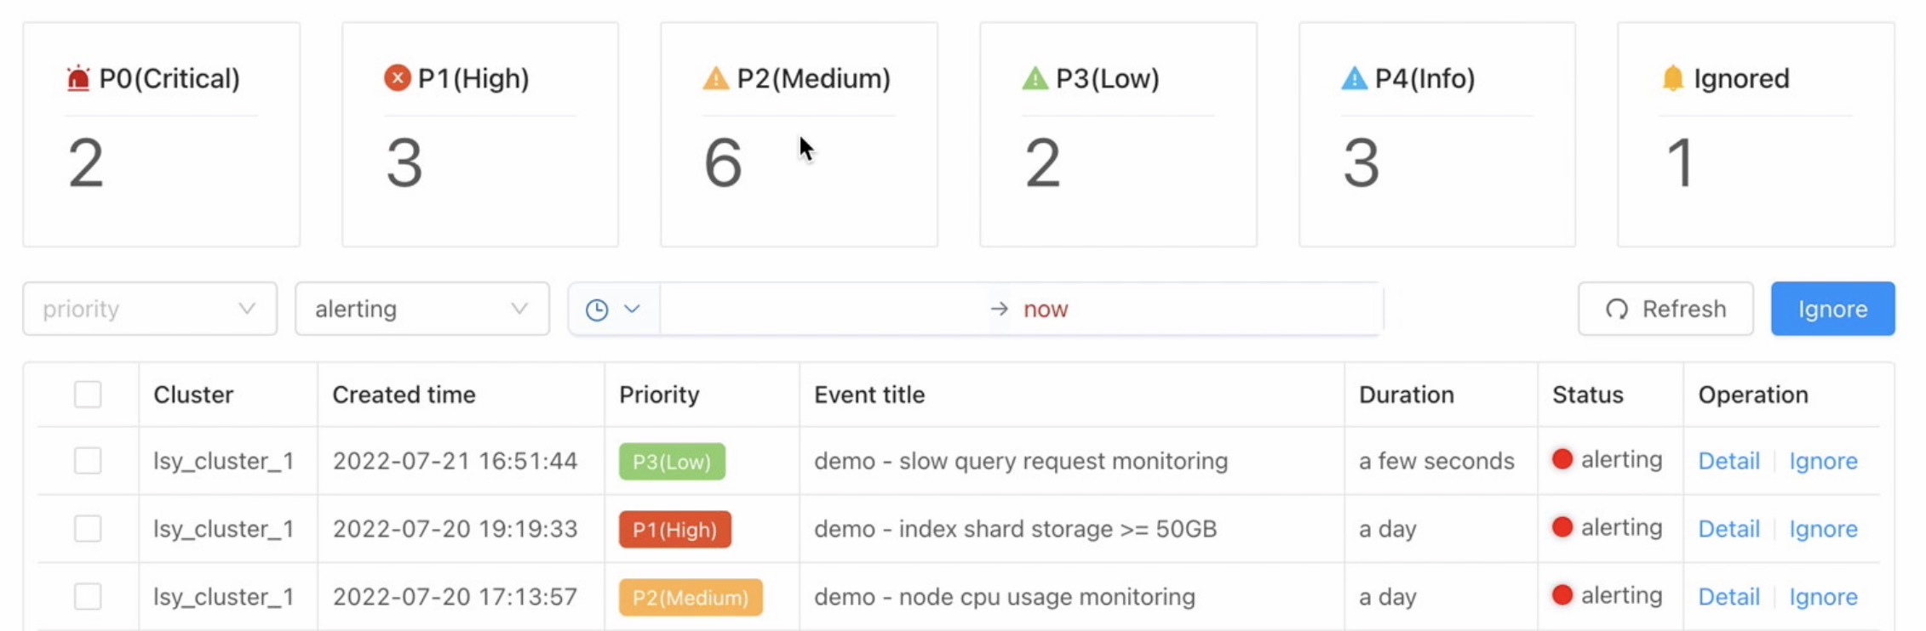The width and height of the screenshot is (1926, 631).
Task: Toggle the select-all checkbox in table header
Action: [x=88, y=395]
